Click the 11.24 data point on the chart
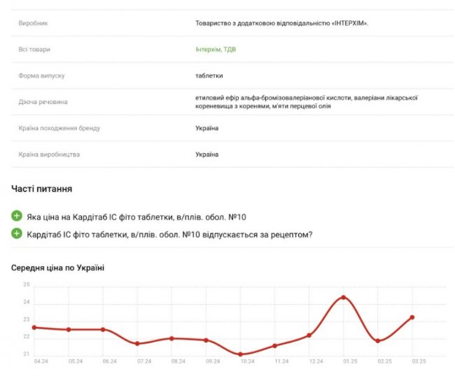 pyautogui.click(x=274, y=345)
